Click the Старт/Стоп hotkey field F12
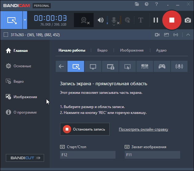This screenshot has height=171, width=194. point(87,155)
